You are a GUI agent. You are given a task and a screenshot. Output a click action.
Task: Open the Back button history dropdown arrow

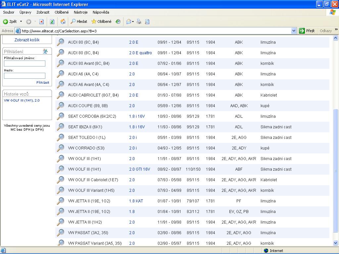(x=21, y=21)
